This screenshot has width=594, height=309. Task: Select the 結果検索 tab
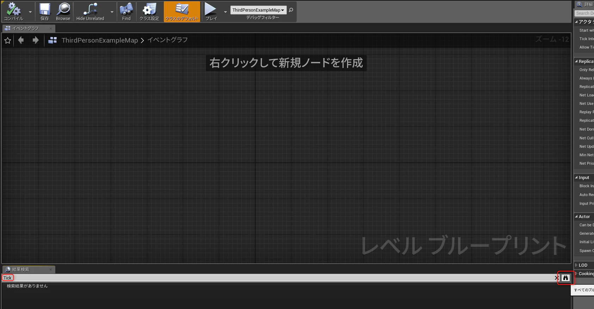click(x=28, y=269)
